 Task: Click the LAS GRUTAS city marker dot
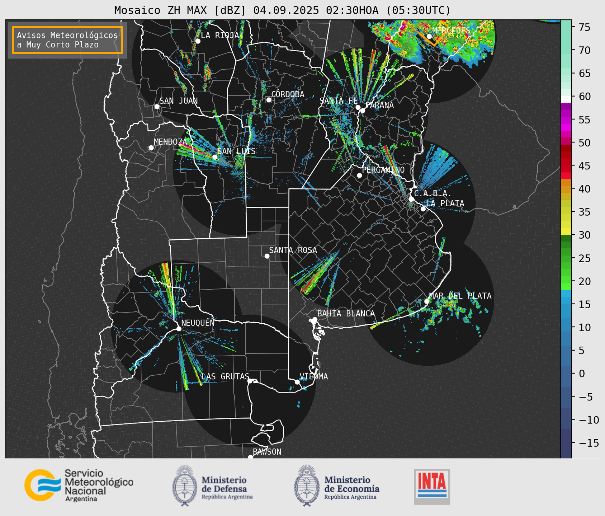250,381
